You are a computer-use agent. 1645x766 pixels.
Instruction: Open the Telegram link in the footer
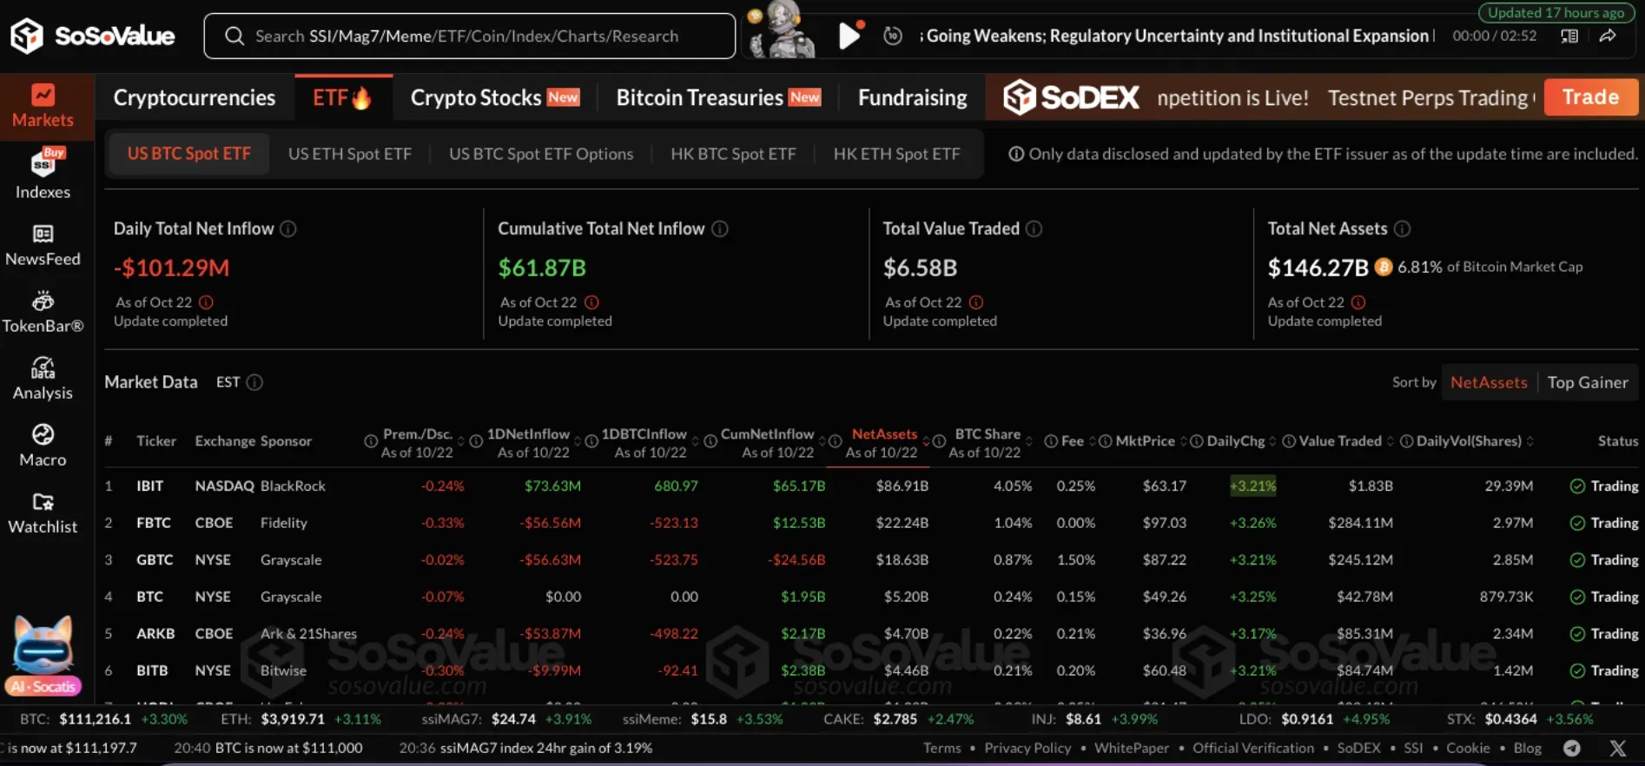tap(1571, 748)
